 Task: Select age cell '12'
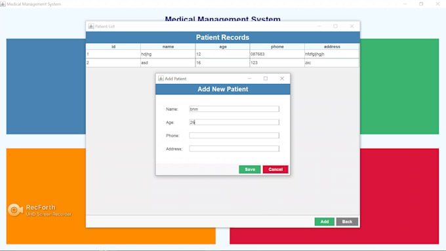click(x=223, y=54)
